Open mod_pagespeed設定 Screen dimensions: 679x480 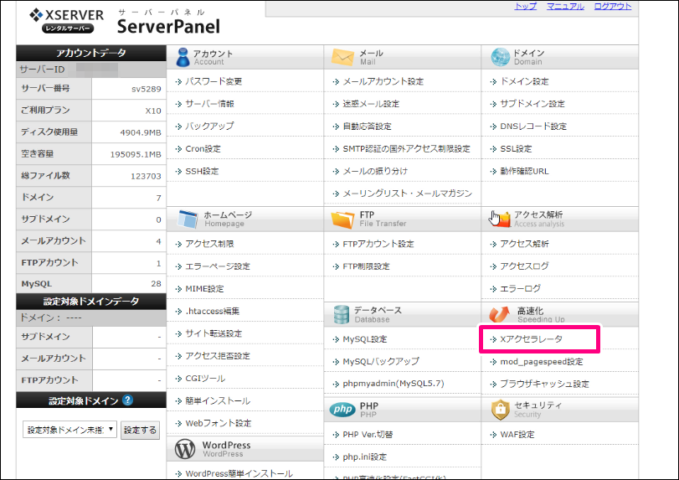click(x=542, y=362)
